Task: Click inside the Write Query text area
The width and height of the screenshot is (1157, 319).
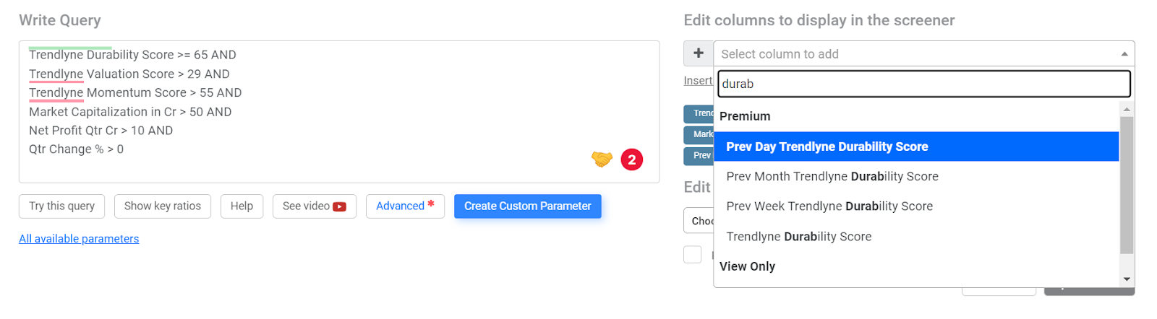Action: tap(339, 112)
